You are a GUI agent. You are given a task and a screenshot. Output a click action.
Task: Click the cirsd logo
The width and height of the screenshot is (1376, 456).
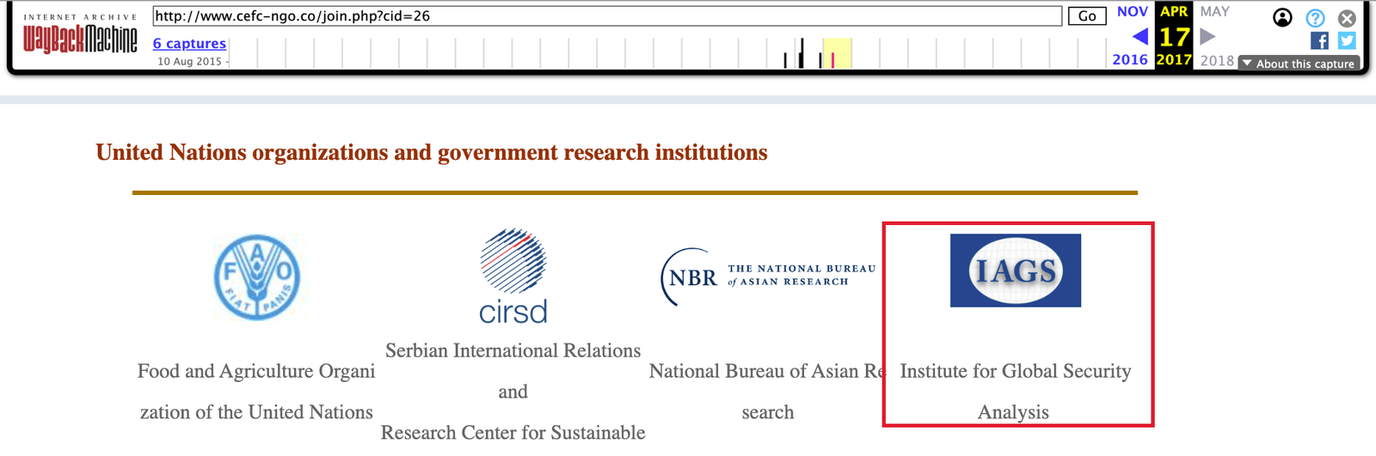513,277
